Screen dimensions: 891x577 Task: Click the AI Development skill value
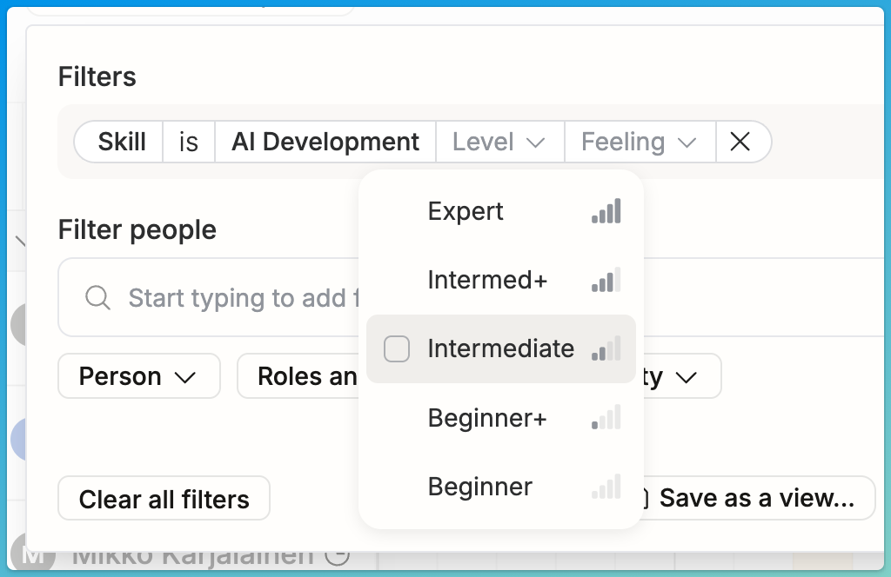click(325, 142)
